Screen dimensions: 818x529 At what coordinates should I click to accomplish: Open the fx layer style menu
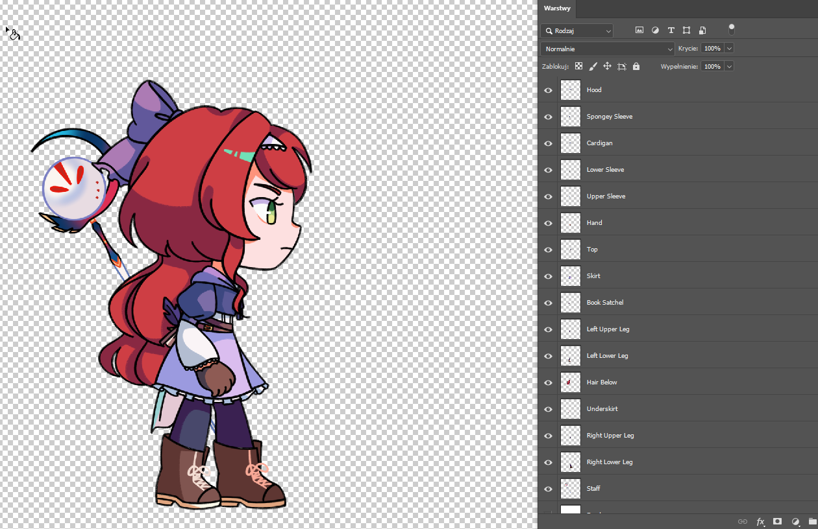point(760,521)
